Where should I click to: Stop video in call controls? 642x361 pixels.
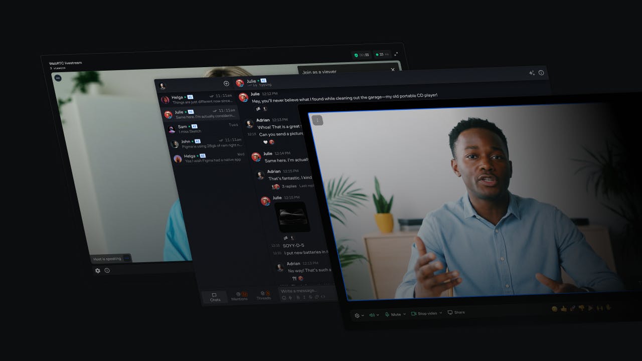[x=424, y=313]
